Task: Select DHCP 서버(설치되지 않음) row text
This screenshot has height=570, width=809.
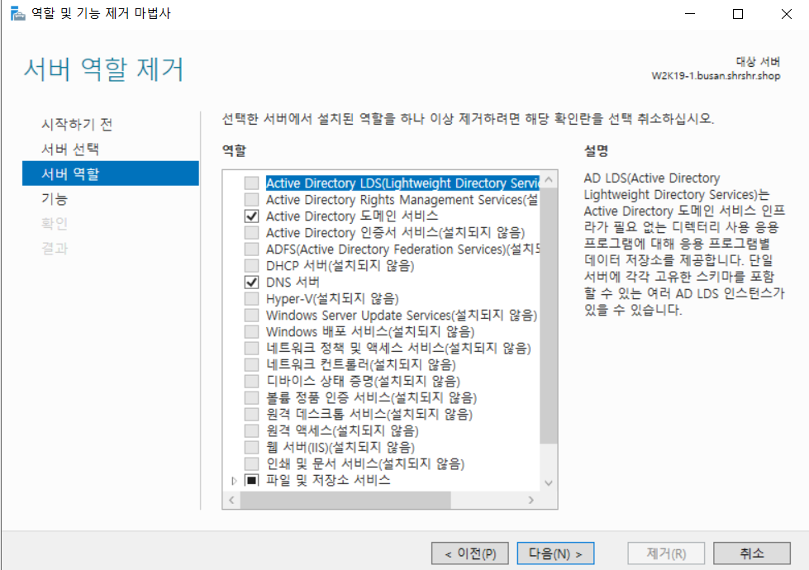Action: tap(340, 266)
